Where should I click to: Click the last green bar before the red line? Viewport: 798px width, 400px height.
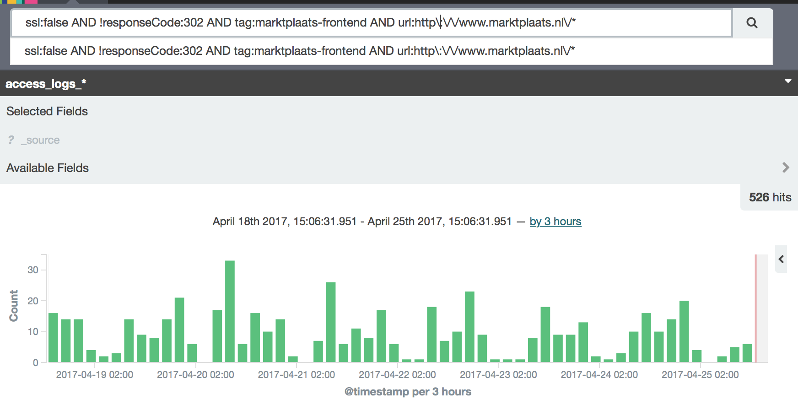click(747, 353)
